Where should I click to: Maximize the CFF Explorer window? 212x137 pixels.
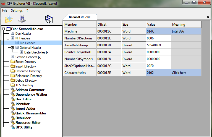point(194,2)
